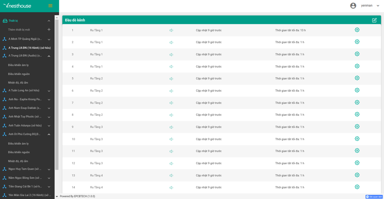Open Điều khiển nguồn under Anh Út Phú Cường
The width and height of the screenshot is (384, 199).
tap(19, 152)
